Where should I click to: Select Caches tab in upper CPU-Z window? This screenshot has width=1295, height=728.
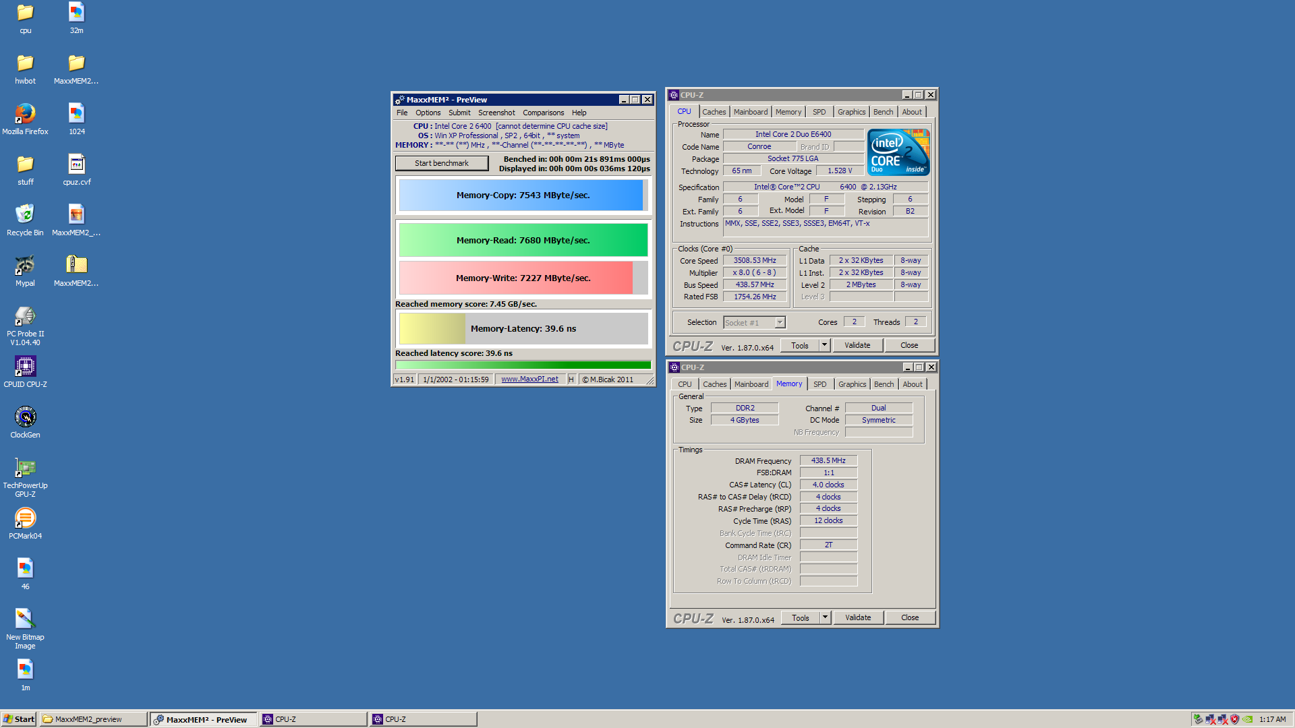click(714, 112)
